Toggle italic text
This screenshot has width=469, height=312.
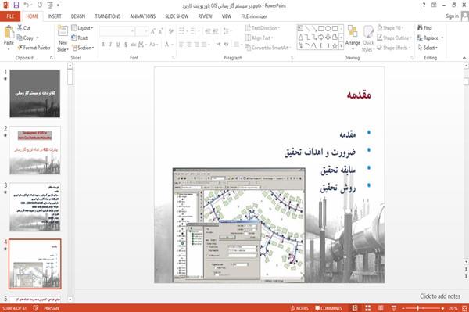pos(111,45)
